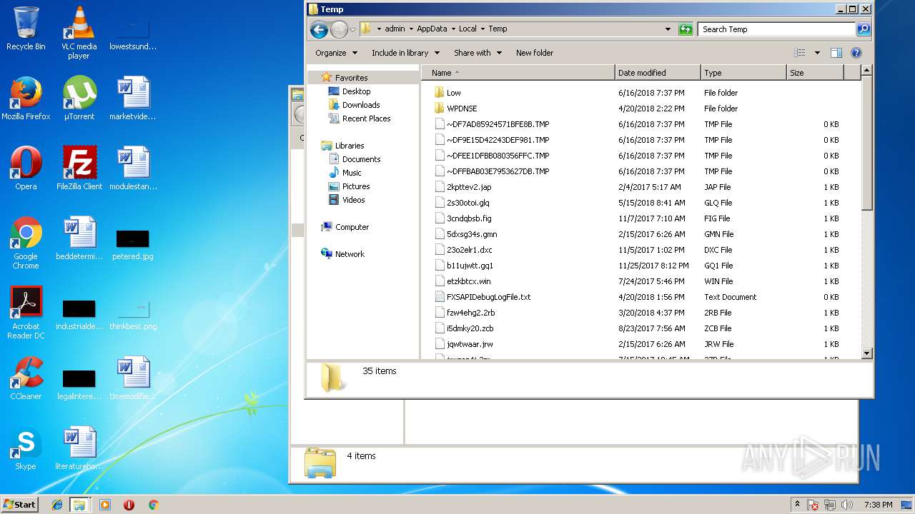The image size is (915, 514).
Task: Click the volume speaker tray icon
Action: 847,505
